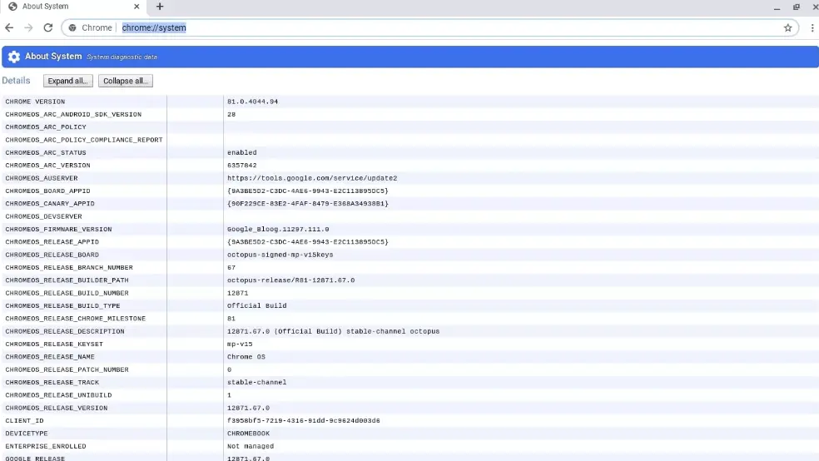Click the CHROMEOS_RELEASE_PATCH_NUMBER label

(67, 369)
